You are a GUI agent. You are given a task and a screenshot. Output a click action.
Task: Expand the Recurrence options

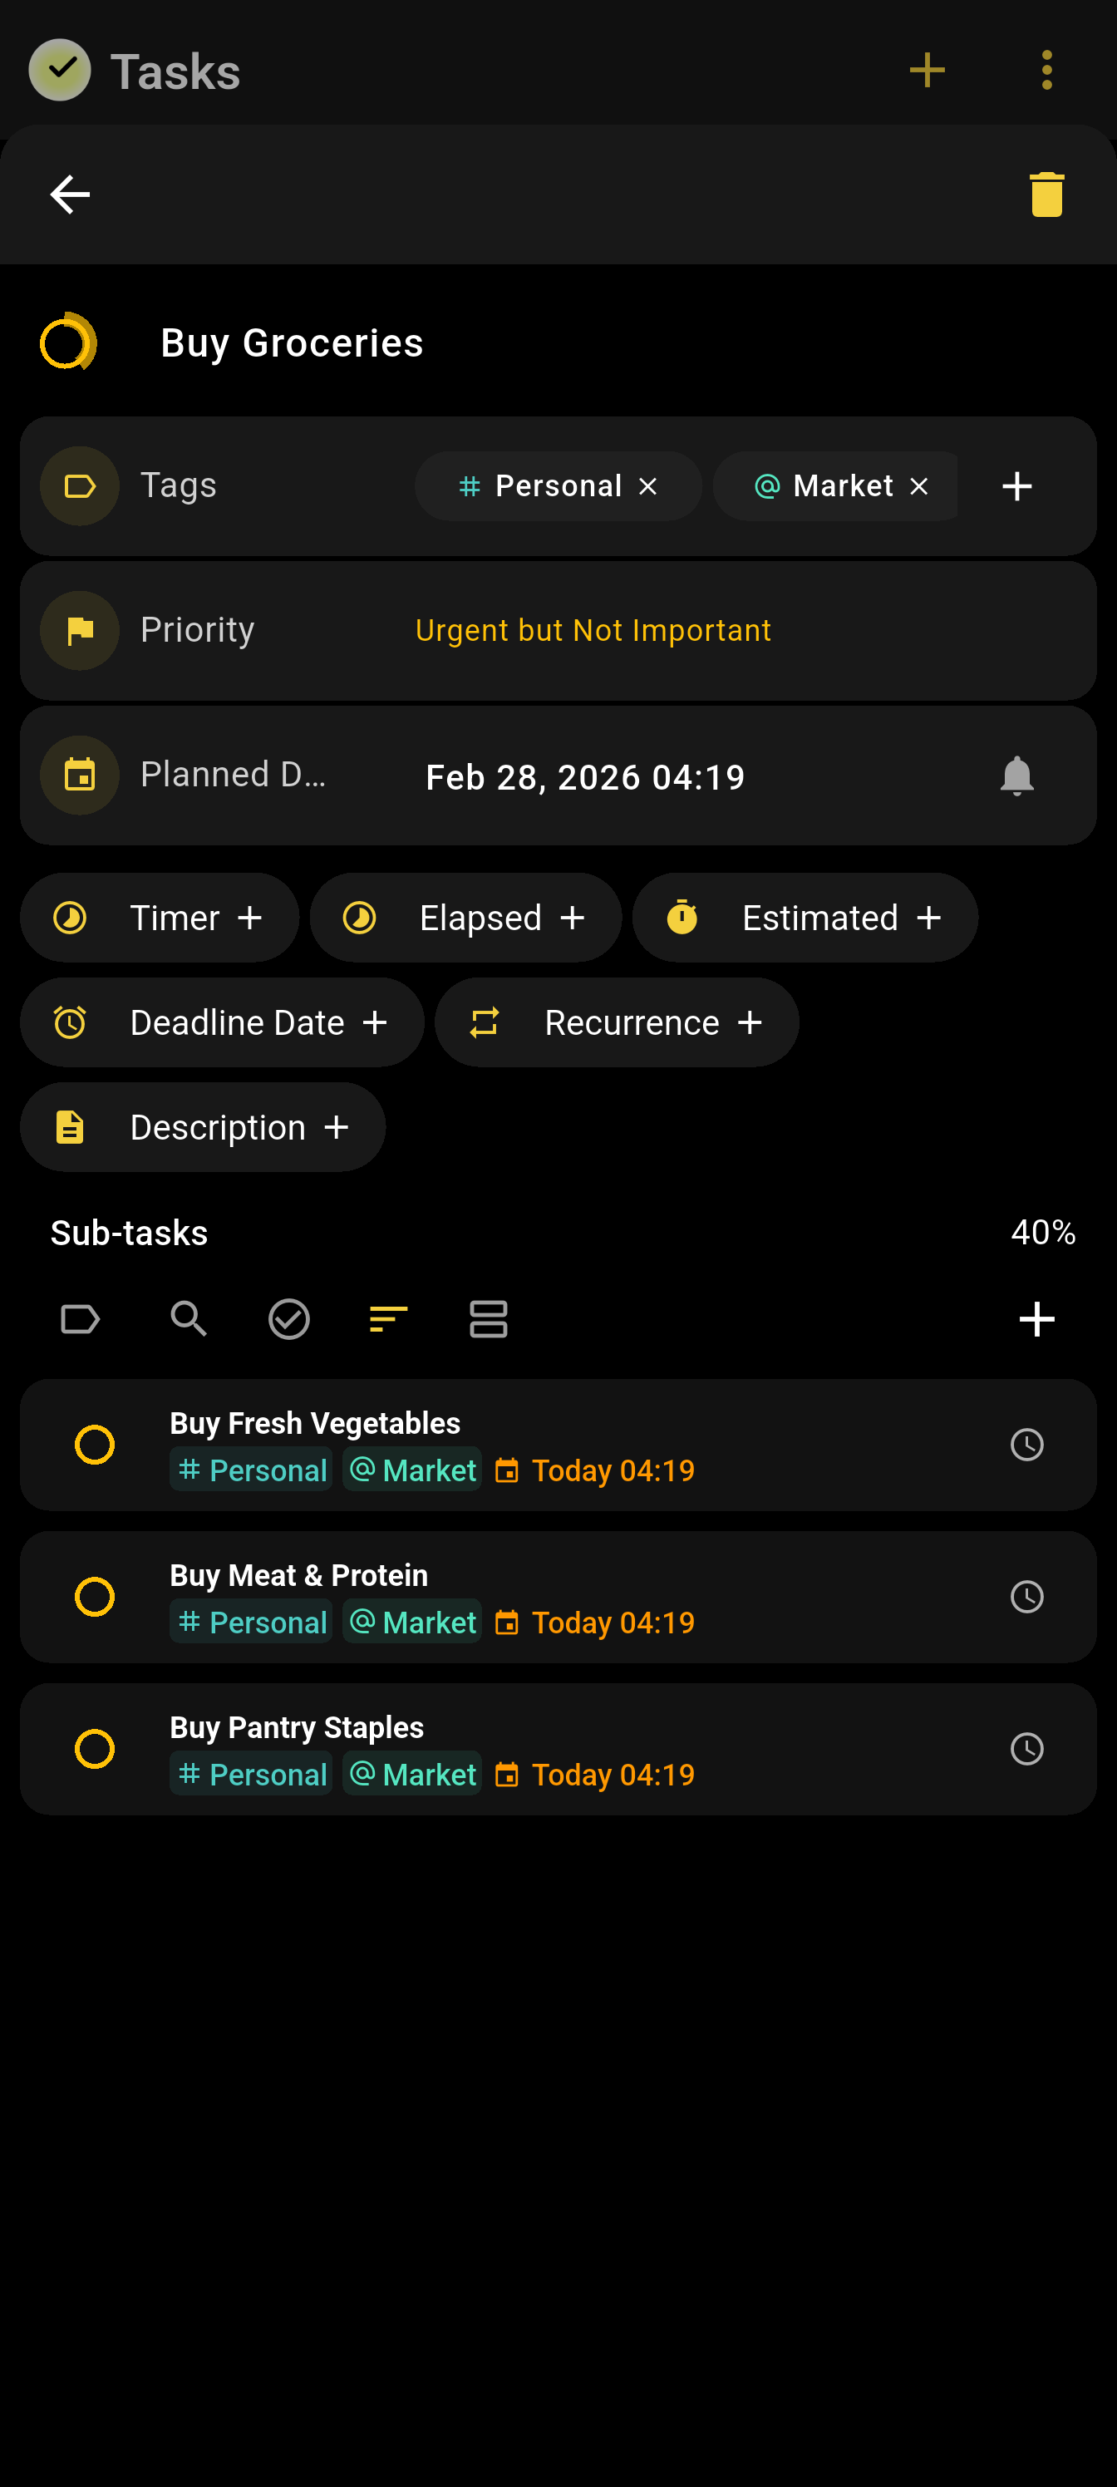617,1022
